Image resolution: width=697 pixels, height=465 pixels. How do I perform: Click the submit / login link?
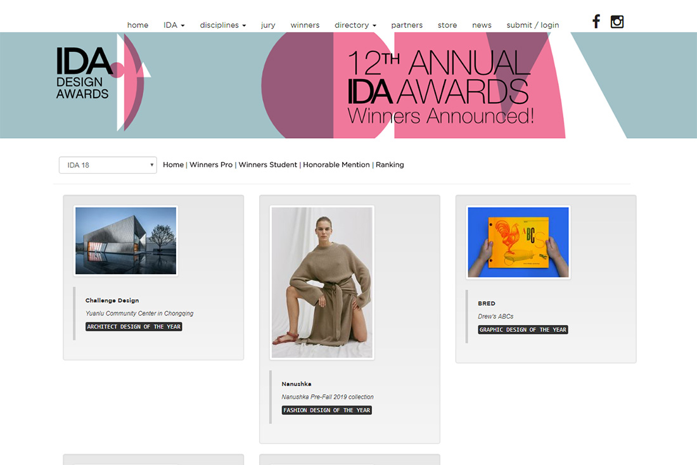pyautogui.click(x=532, y=25)
